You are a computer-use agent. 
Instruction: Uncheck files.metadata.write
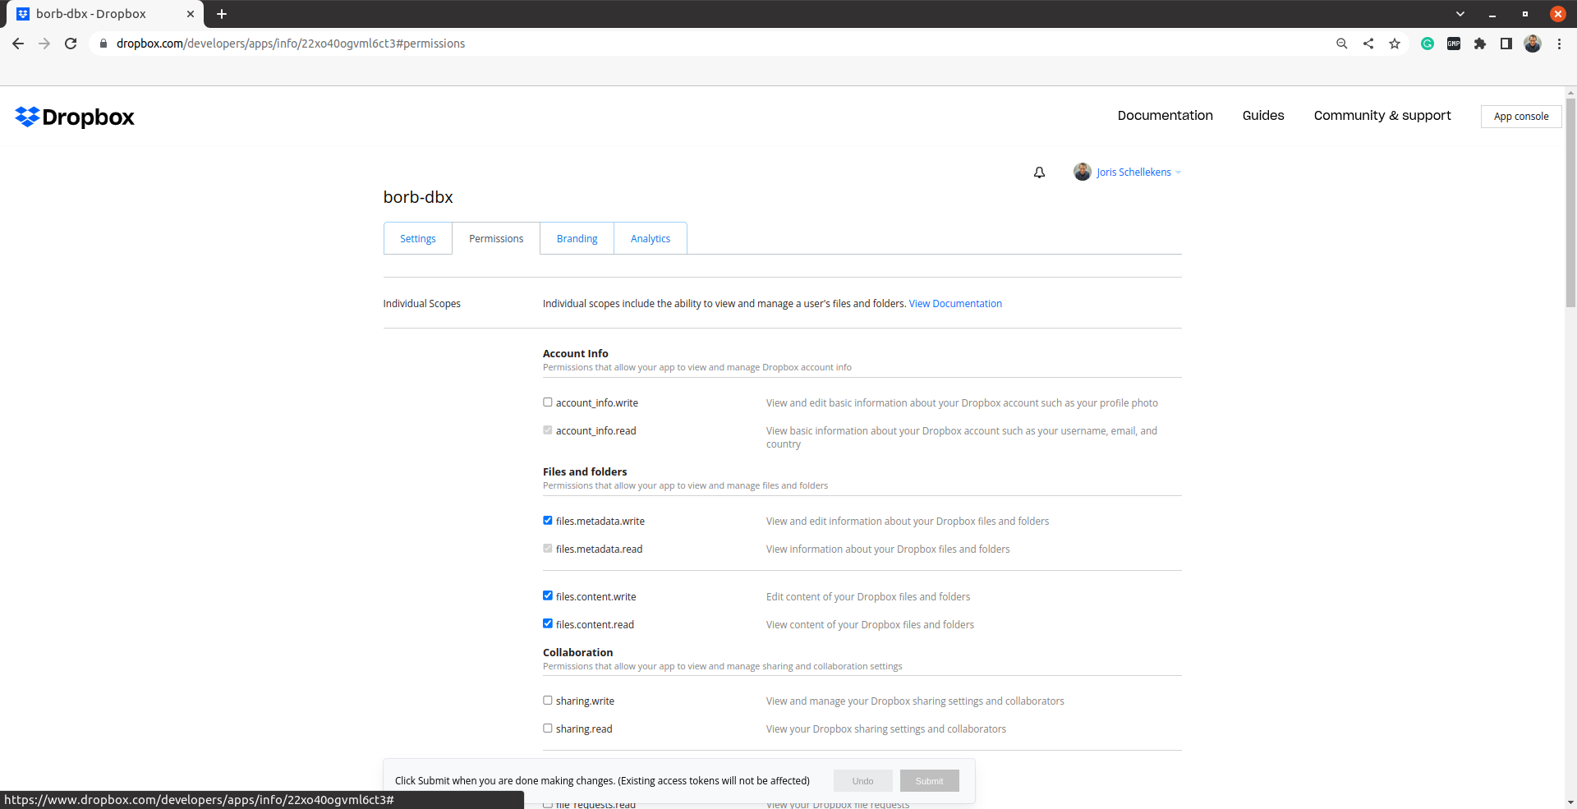pyautogui.click(x=548, y=521)
